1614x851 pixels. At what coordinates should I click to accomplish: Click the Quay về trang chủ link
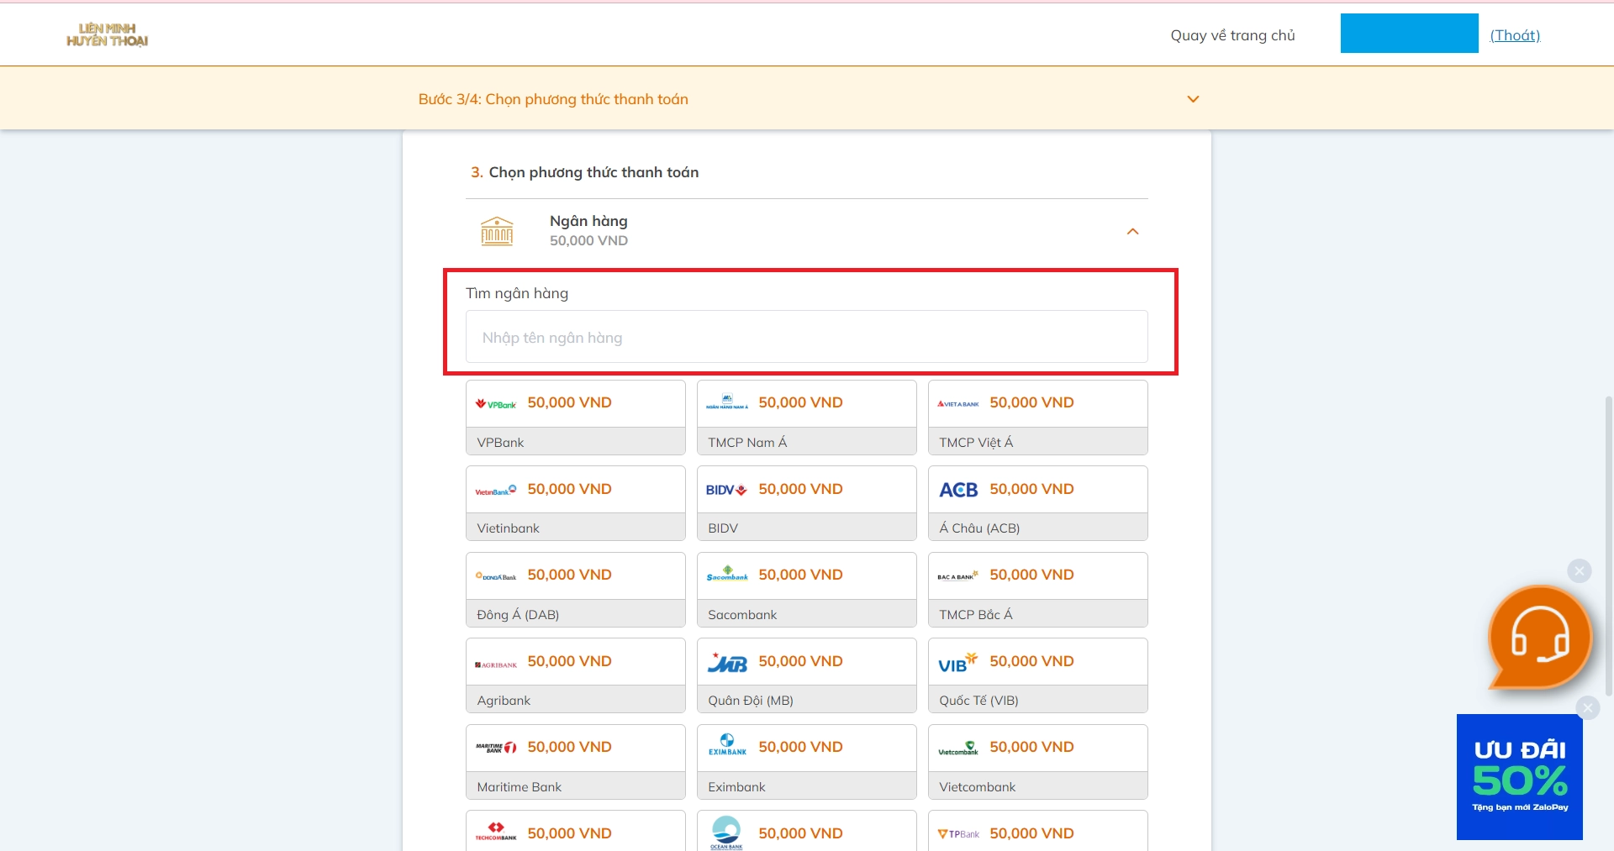coord(1232,35)
